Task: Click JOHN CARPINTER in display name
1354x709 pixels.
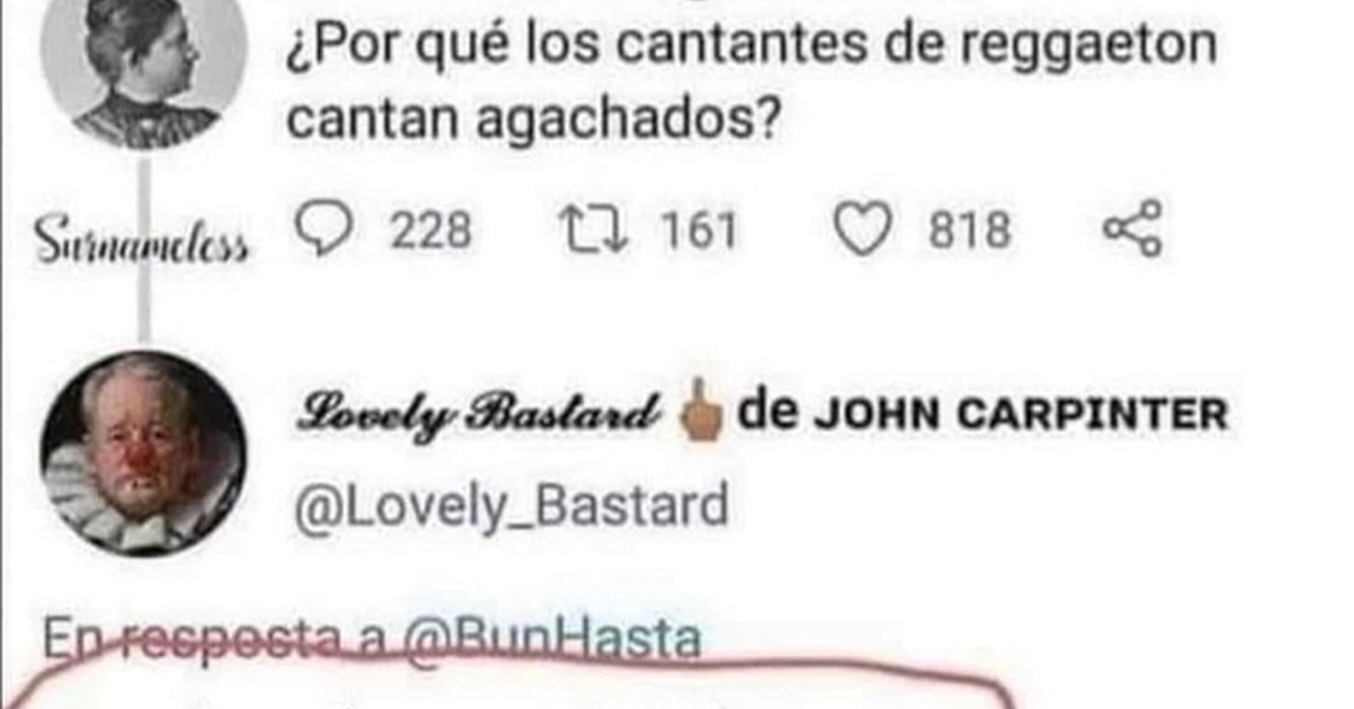Action: coord(1020,414)
